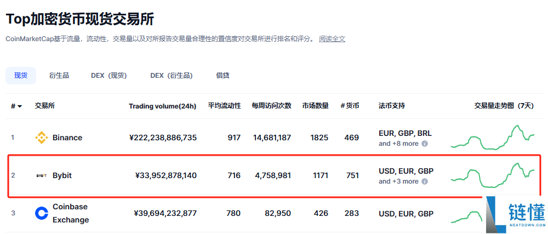This screenshot has width=548, height=234.
Task: Click Coinbase markets count 426
Action: click(322, 213)
